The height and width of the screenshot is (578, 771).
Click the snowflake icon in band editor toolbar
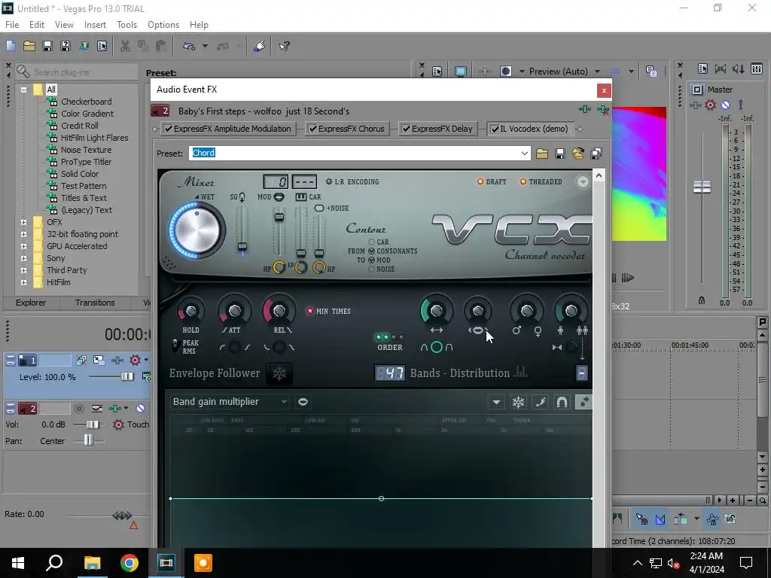(x=518, y=402)
